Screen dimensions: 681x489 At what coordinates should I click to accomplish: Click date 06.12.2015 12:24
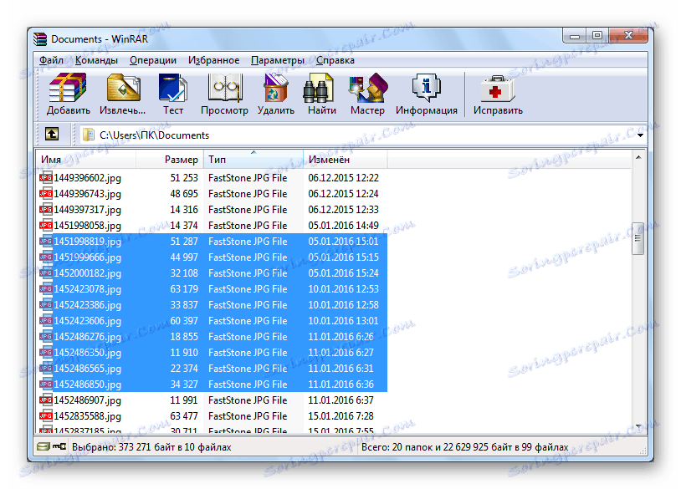point(343,194)
